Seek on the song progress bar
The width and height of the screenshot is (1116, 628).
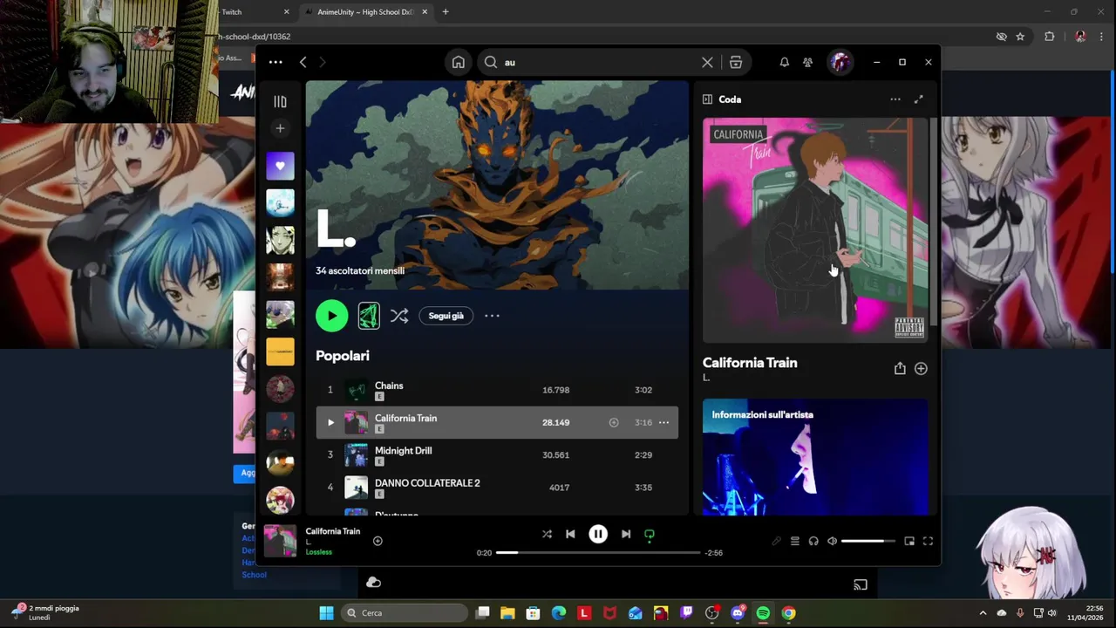[x=598, y=552]
